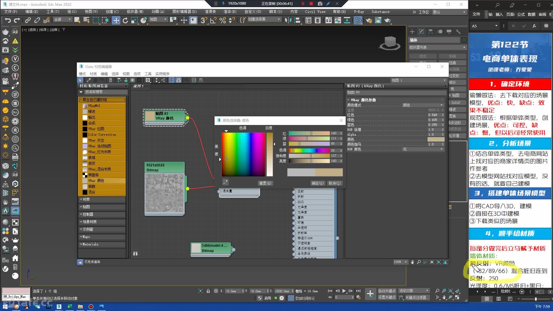Choose the Rectangular Selection Region tool
Screen dimensions: 553x311
tap(96, 20)
